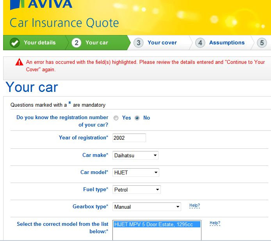Select Yes for knowing registration number

pyautogui.click(x=116, y=118)
